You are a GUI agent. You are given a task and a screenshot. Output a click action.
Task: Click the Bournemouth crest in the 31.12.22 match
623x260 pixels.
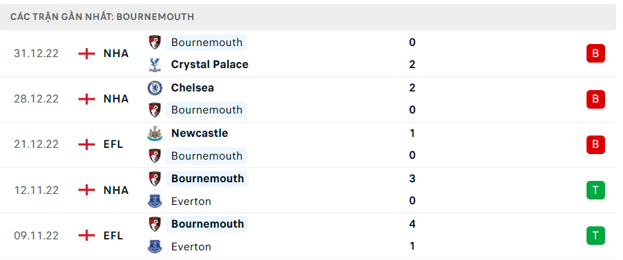tap(155, 42)
